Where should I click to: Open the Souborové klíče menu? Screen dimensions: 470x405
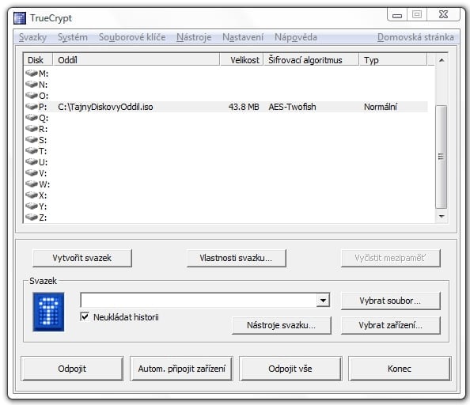pyautogui.click(x=132, y=37)
